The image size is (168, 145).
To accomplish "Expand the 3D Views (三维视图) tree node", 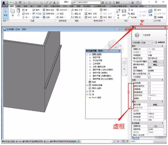I will tap(90, 64).
